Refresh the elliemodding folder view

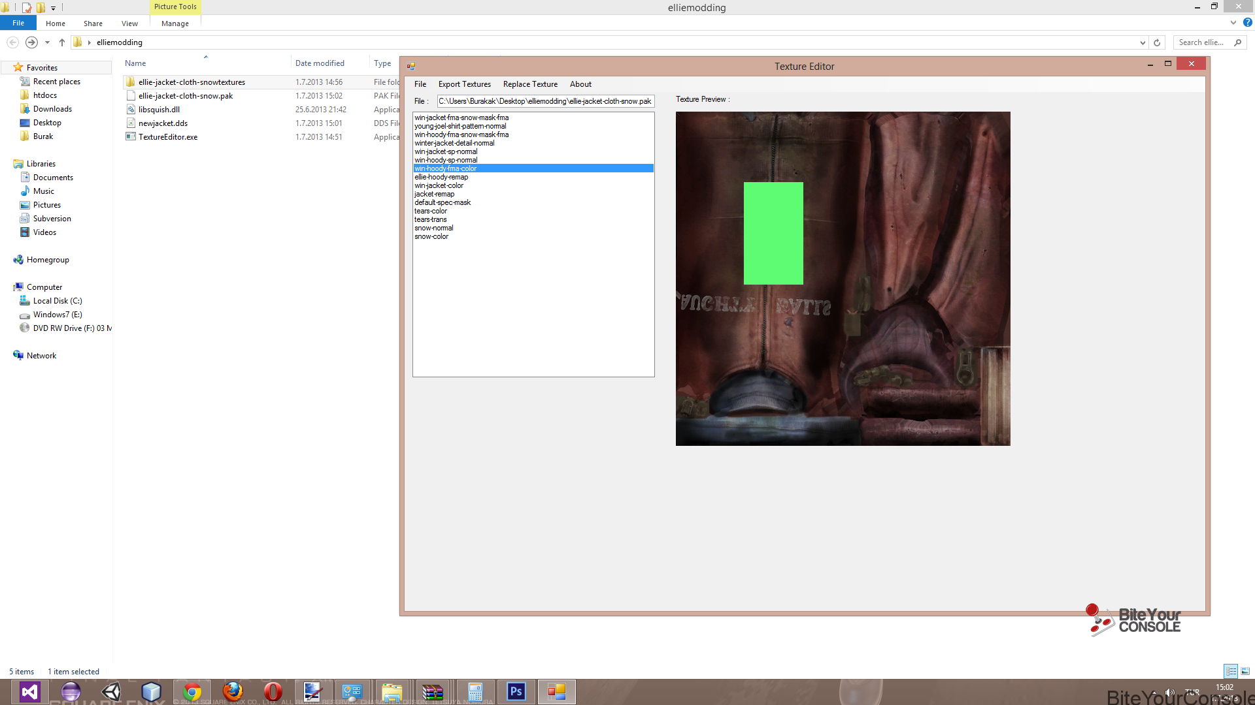point(1157,42)
